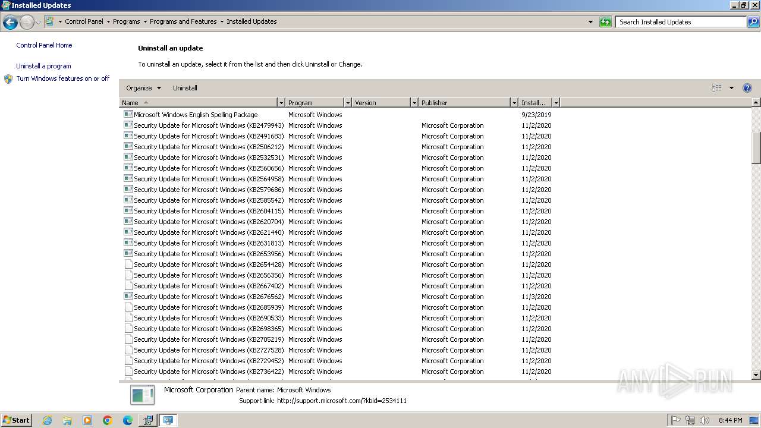The height and width of the screenshot is (428, 761).
Task: Open the view options dropdown arrow
Action: 731,88
